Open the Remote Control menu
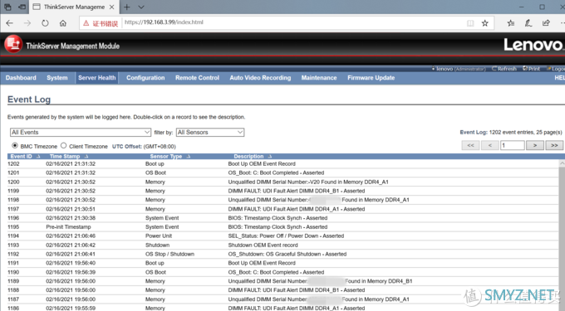Viewport: 565px width, 311px height. (197, 78)
